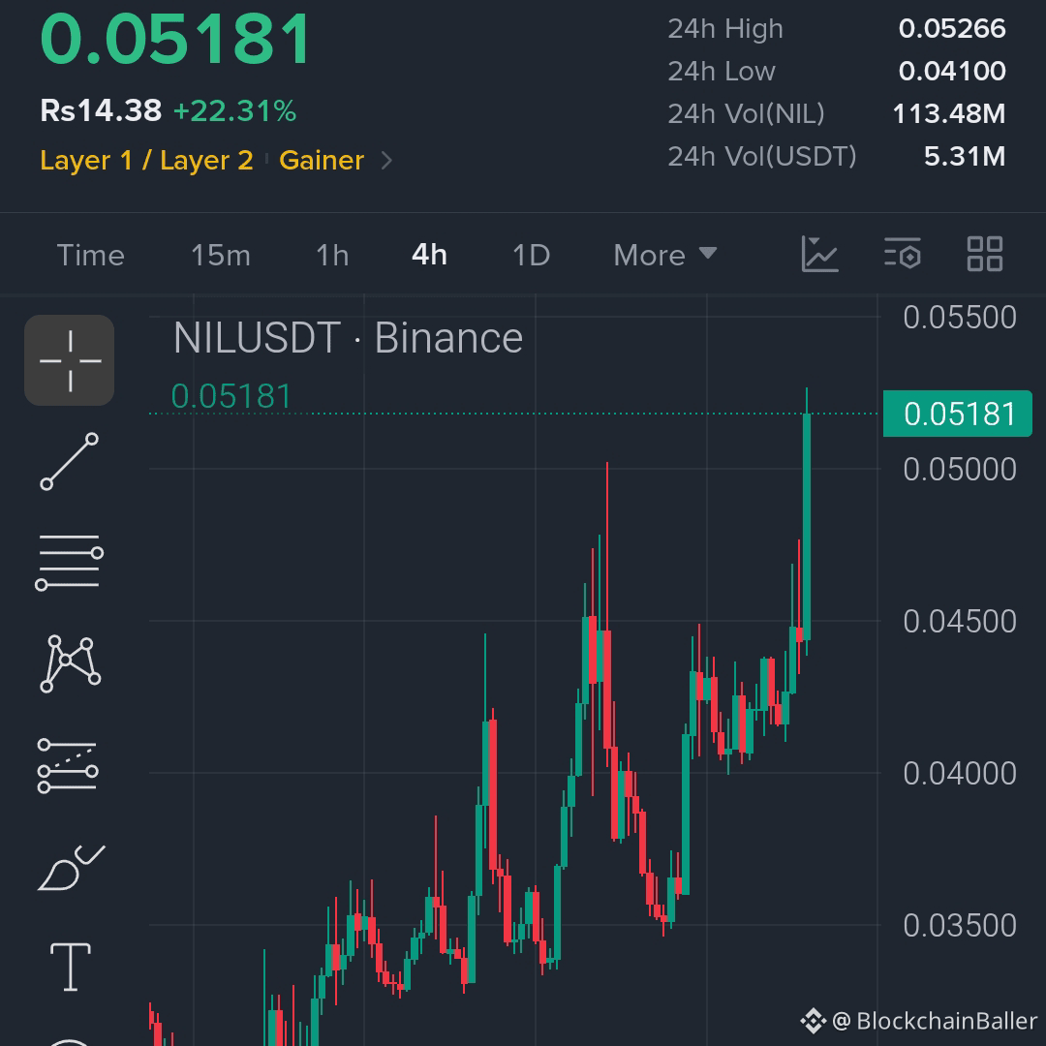The image size is (1046, 1046).
Task: Expand the More intervals dropdown
Action: 665,255
